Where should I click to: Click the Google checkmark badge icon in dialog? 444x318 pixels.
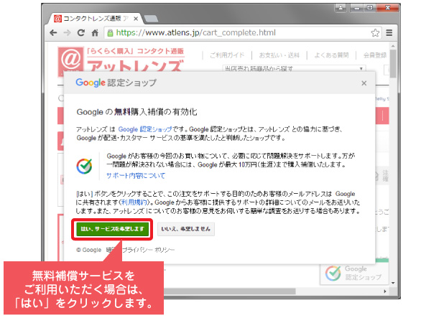[x=84, y=166]
